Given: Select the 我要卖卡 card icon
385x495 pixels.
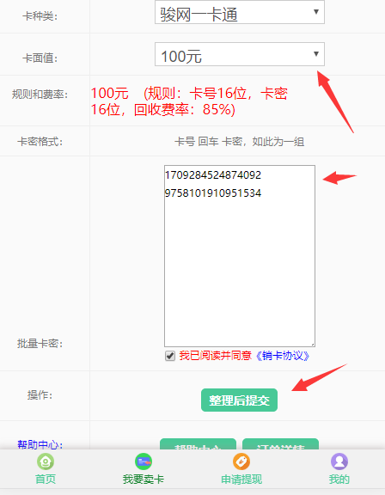Looking at the screenshot, I should [144, 461].
